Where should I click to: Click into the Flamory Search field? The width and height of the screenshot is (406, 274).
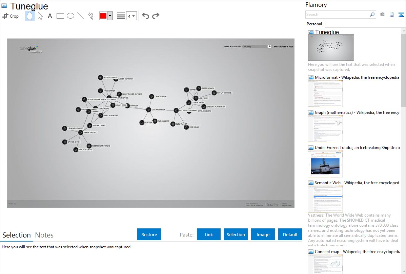click(x=338, y=15)
